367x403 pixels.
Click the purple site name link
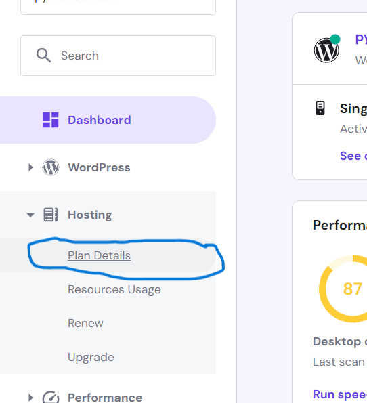[x=361, y=39]
